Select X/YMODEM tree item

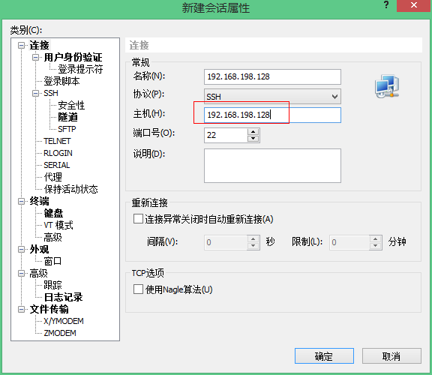[x=64, y=321]
